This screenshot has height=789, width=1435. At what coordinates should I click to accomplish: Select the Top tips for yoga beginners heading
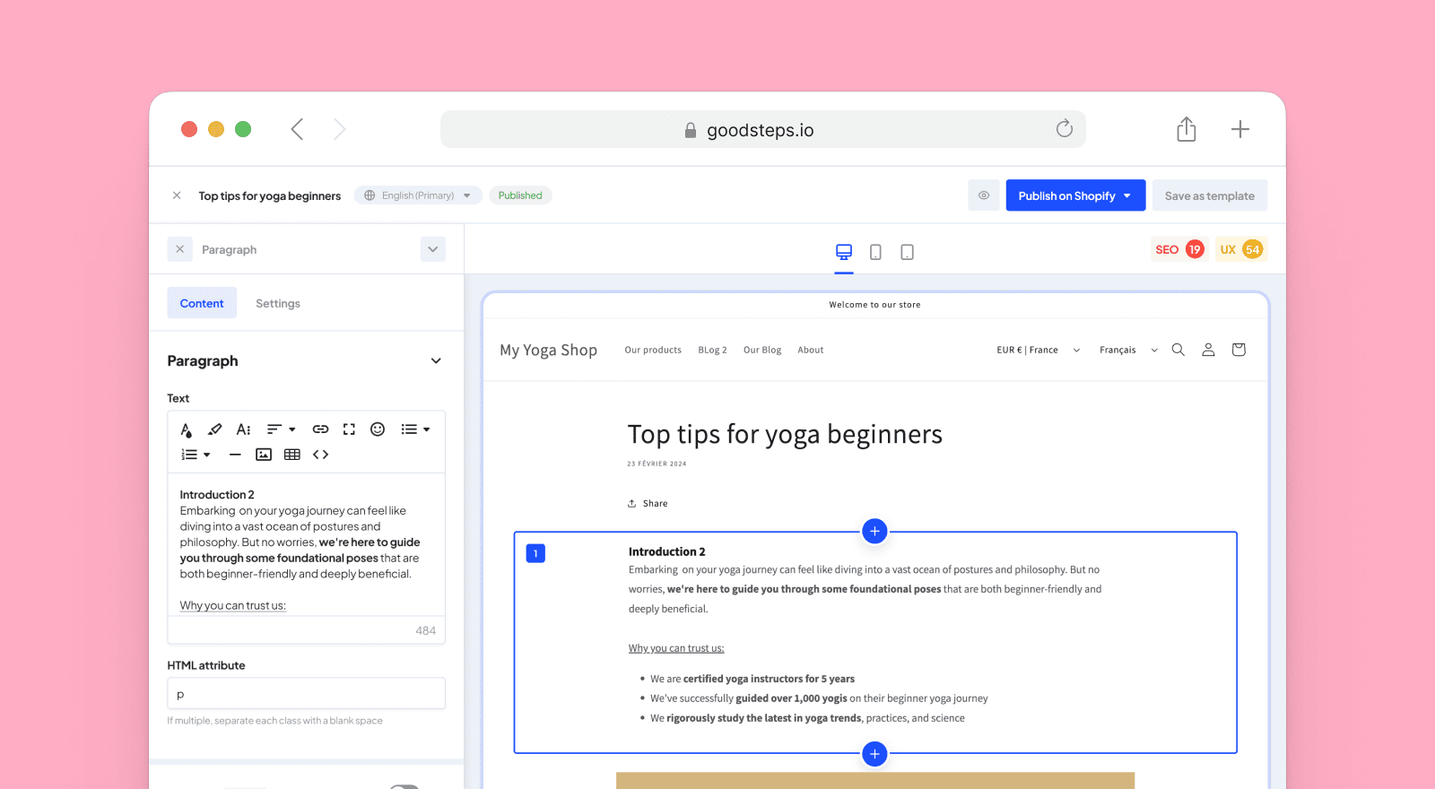785,434
